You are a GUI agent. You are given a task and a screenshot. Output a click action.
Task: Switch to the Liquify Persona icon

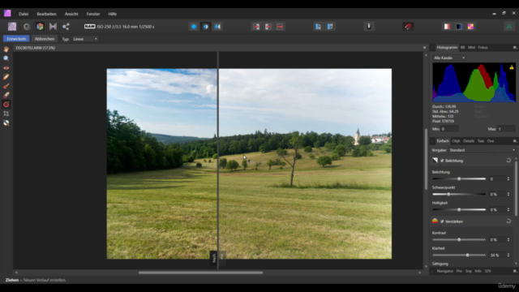tap(27, 27)
